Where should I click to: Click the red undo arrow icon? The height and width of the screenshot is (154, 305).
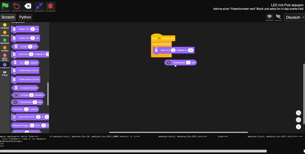point(17,6)
